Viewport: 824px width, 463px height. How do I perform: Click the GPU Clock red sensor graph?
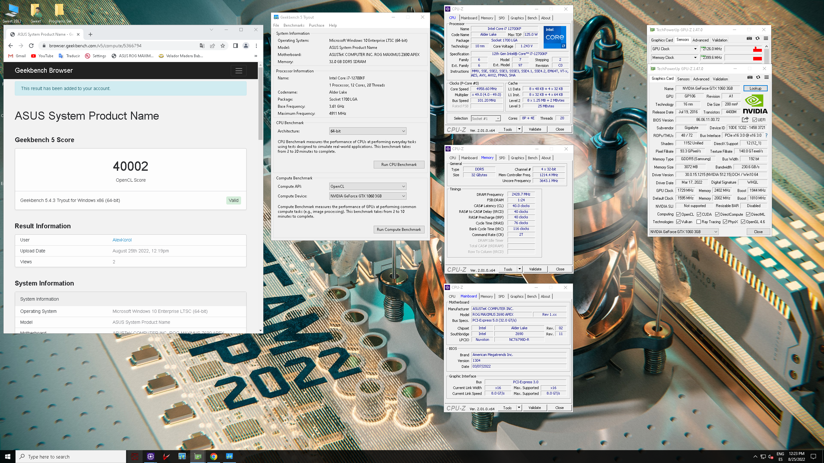[743, 49]
